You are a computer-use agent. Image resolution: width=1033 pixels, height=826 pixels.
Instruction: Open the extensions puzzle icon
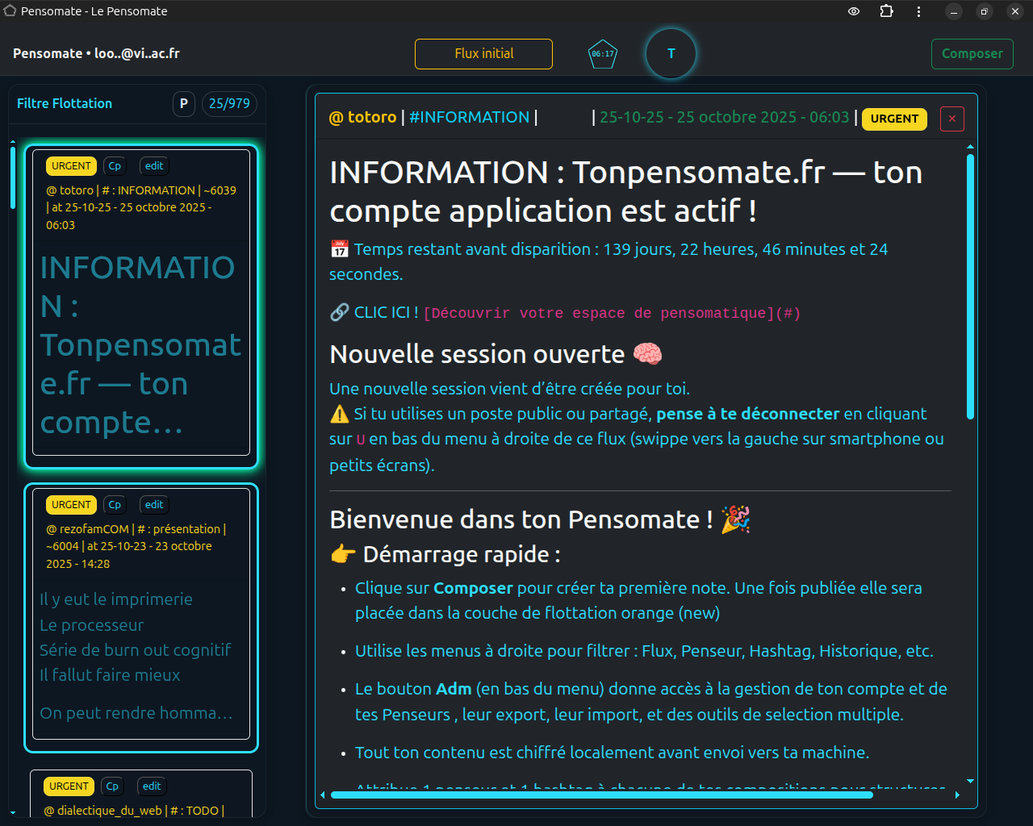[x=886, y=11]
